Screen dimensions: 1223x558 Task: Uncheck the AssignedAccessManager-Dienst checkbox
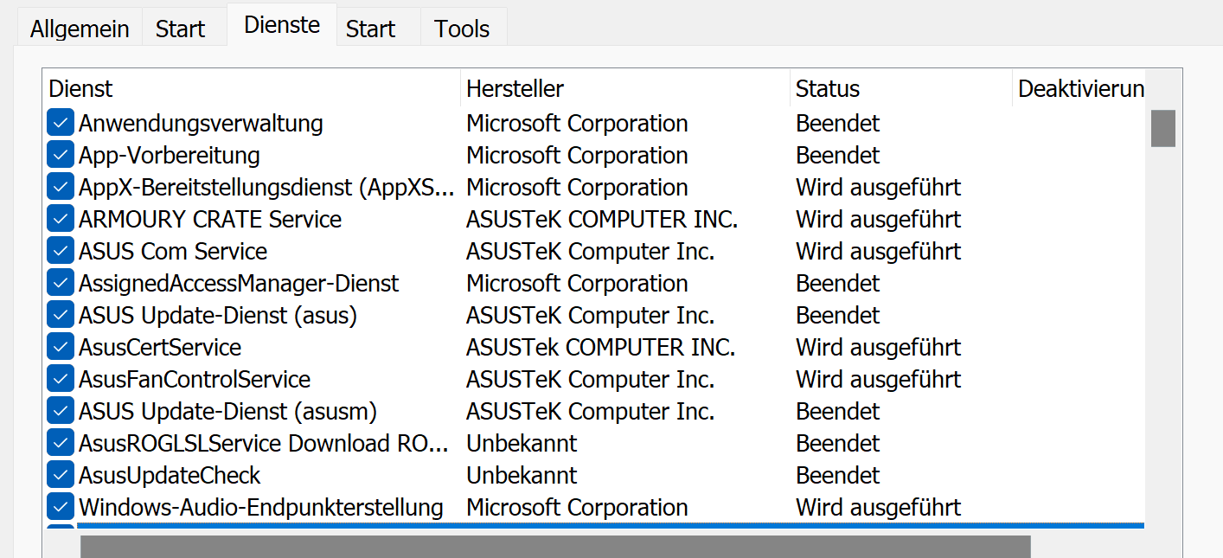pyautogui.click(x=60, y=283)
